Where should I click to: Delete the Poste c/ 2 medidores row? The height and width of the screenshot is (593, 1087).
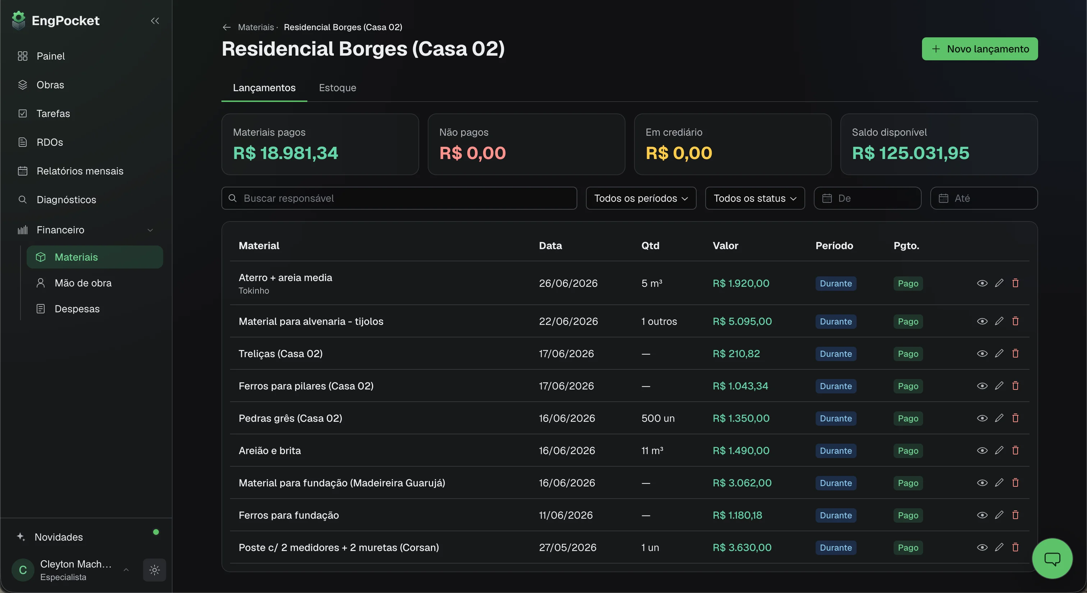(1015, 547)
